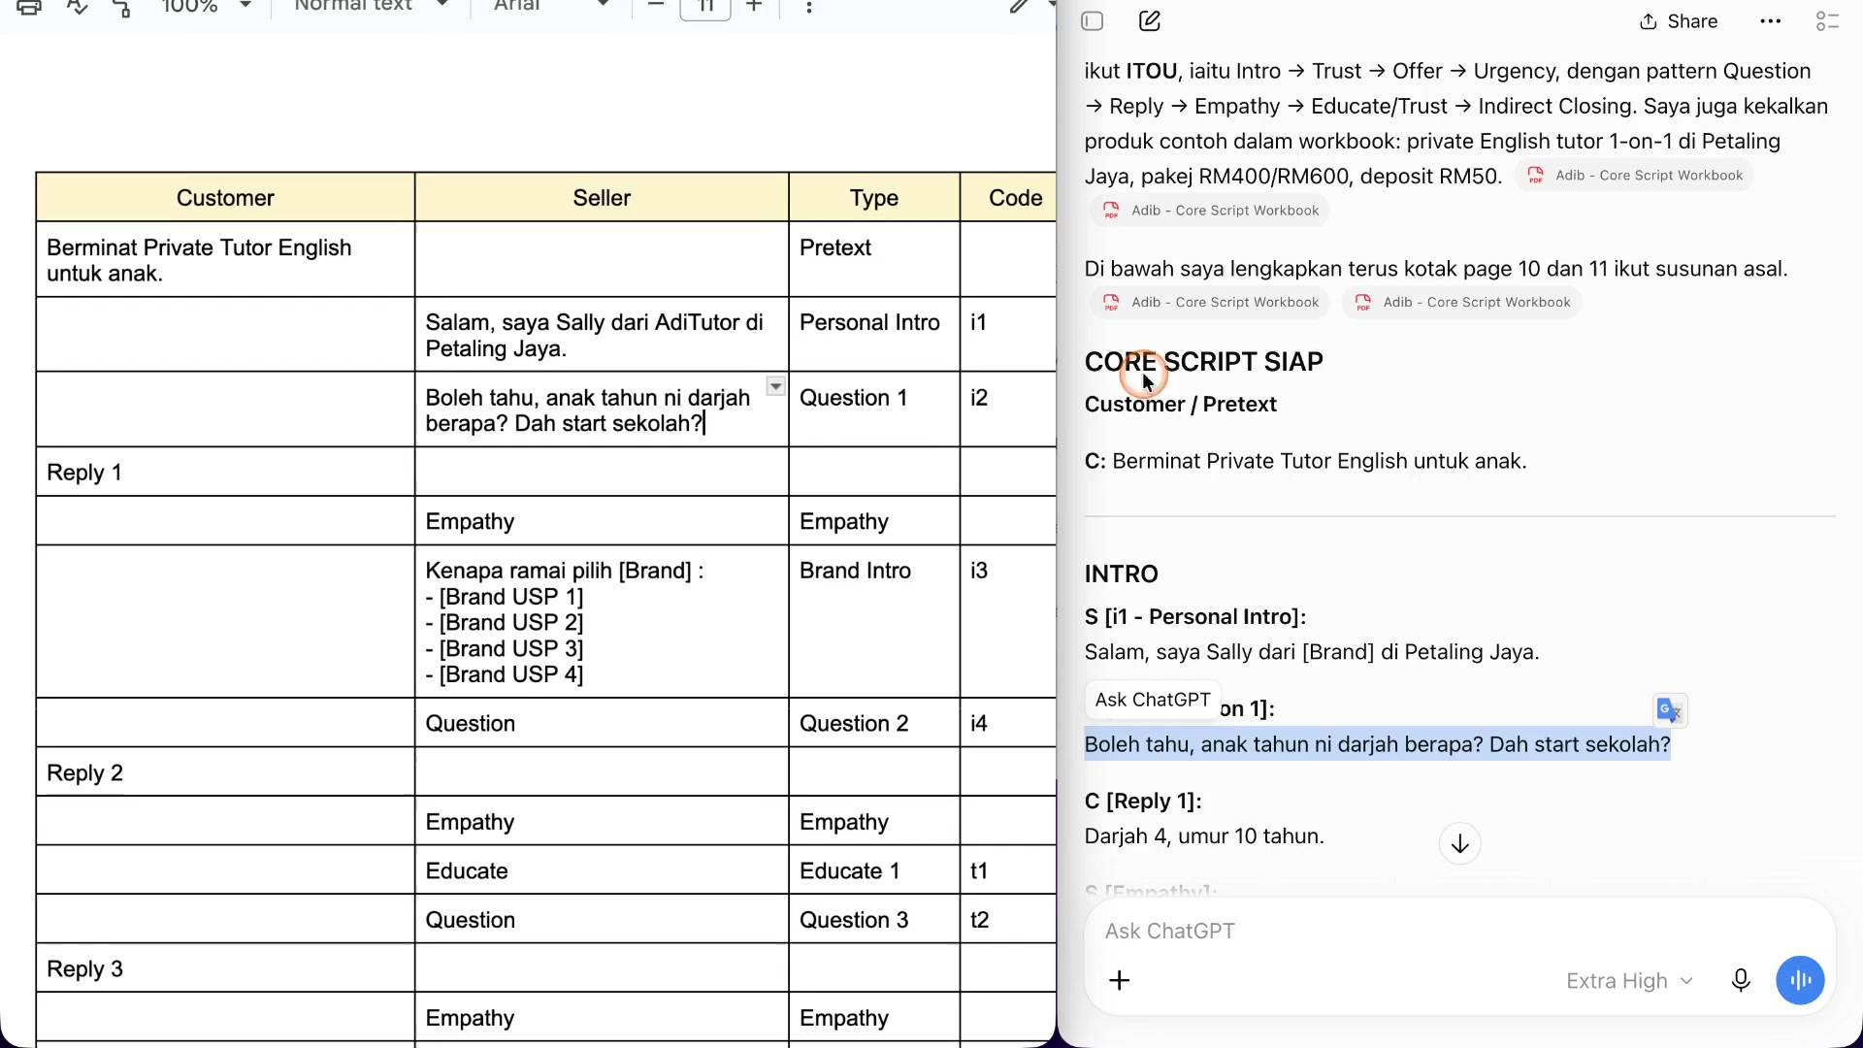Start dictation with the microphone icon
This screenshot has height=1048, width=1863.
click(1741, 981)
